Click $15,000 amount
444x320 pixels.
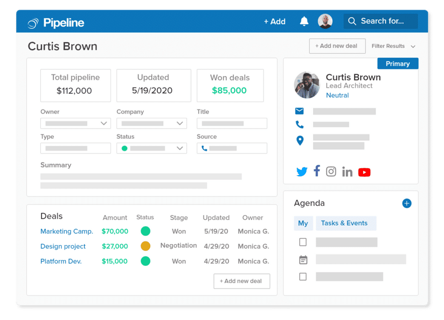click(114, 261)
